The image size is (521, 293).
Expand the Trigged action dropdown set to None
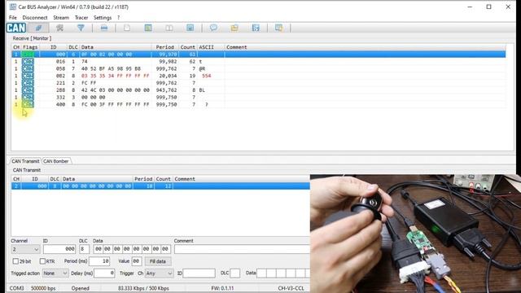[x=55, y=273]
